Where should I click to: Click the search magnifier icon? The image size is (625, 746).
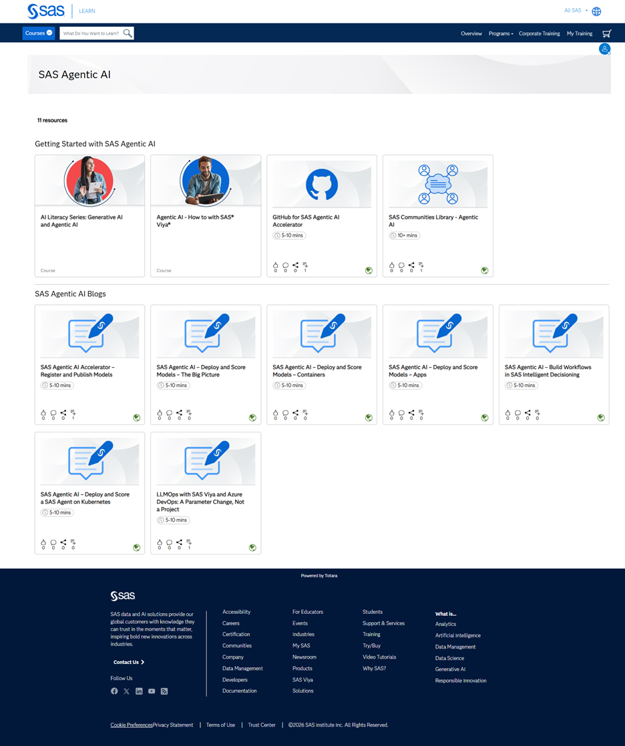pos(128,33)
